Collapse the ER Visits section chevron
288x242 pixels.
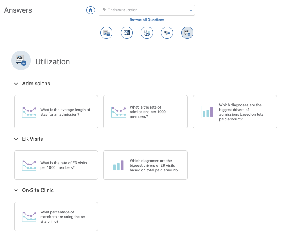[16, 139]
